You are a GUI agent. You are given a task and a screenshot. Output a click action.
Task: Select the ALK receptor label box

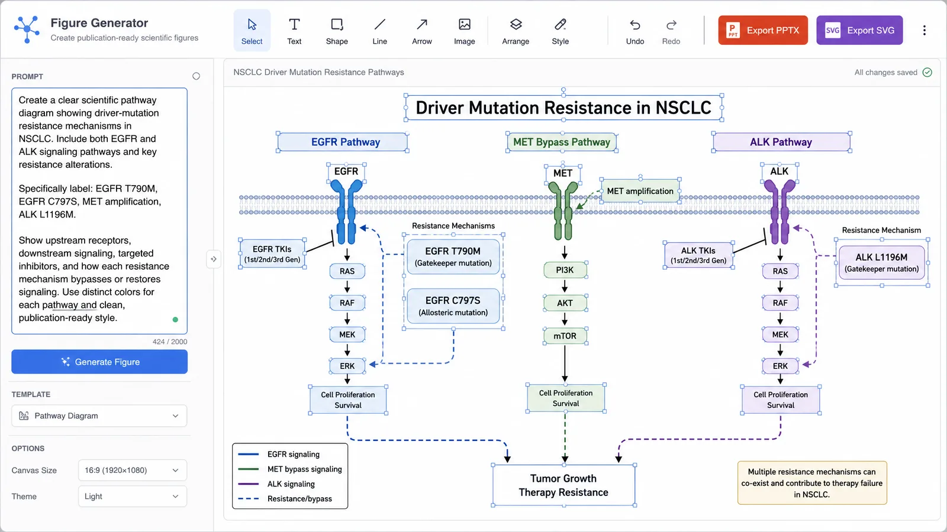779,171
